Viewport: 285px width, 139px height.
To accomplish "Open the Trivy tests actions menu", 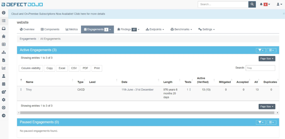I will (x=190, y=90).
